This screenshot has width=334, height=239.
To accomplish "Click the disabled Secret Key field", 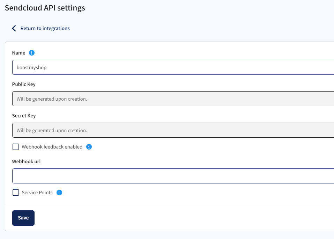I will [173, 130].
